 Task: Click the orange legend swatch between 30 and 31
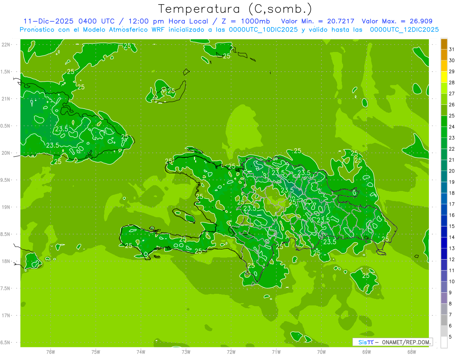[444, 55]
